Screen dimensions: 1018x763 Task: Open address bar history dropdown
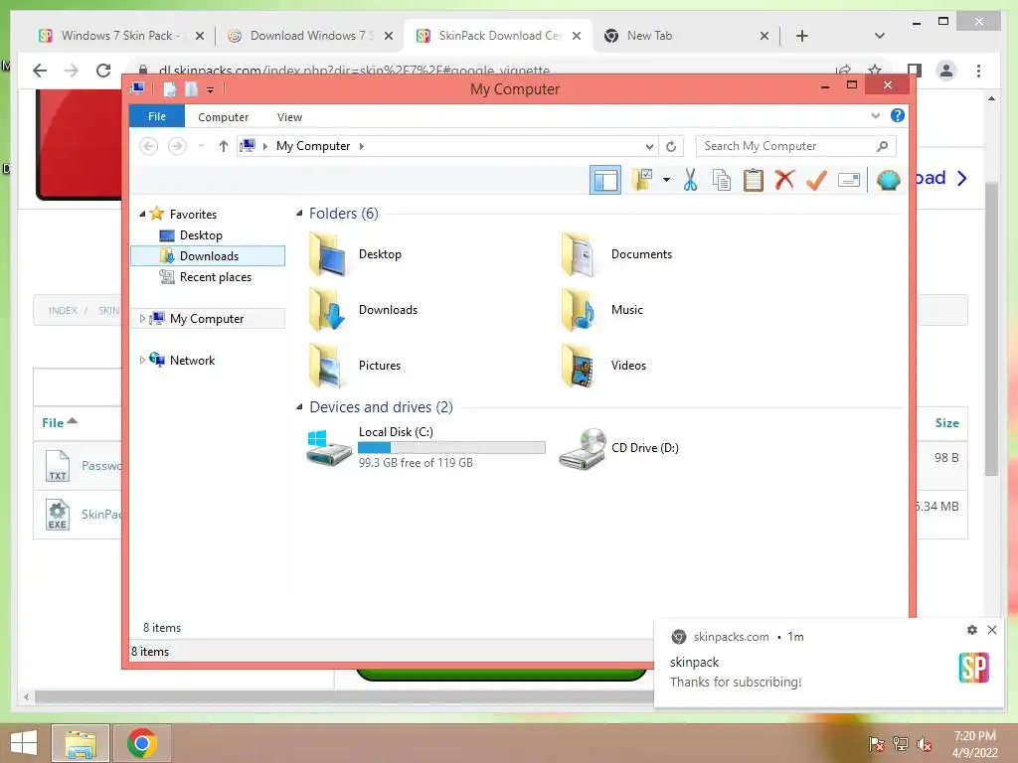[x=649, y=147]
